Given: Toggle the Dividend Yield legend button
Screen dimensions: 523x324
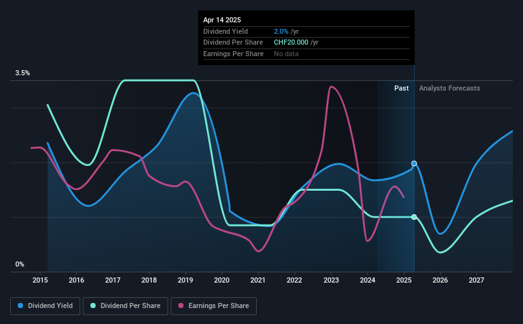Looking at the screenshot, I should 45,306.
